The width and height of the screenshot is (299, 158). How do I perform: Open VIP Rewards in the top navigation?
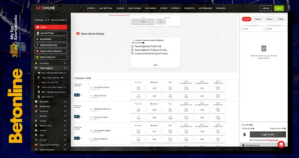click(x=205, y=8)
